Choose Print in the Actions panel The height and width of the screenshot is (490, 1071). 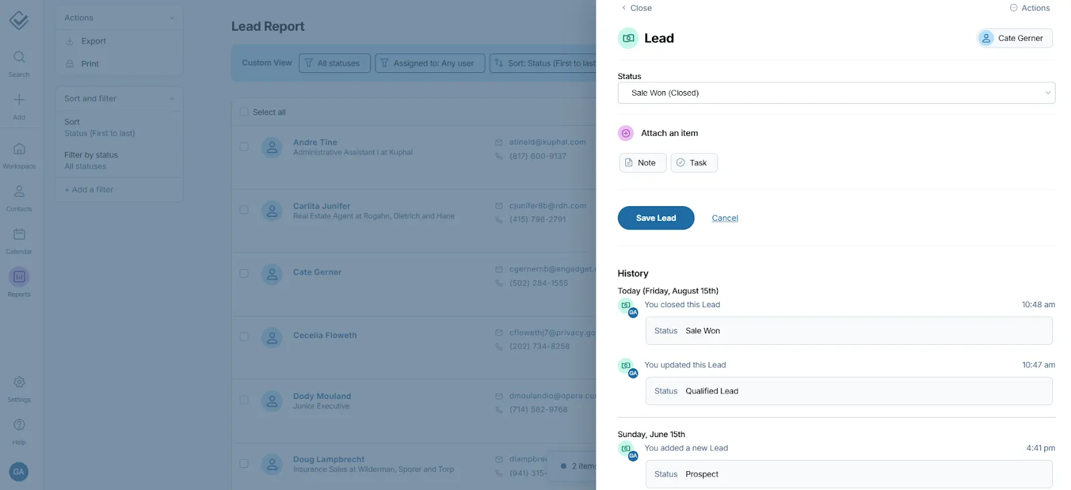(x=90, y=64)
